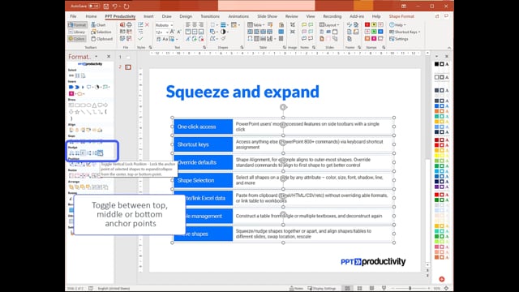
Task: Click the Settings button in ribbon
Action: tap(399, 39)
